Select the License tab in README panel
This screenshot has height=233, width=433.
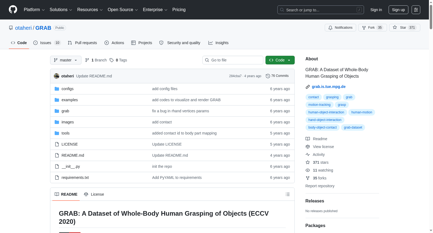pos(94,194)
